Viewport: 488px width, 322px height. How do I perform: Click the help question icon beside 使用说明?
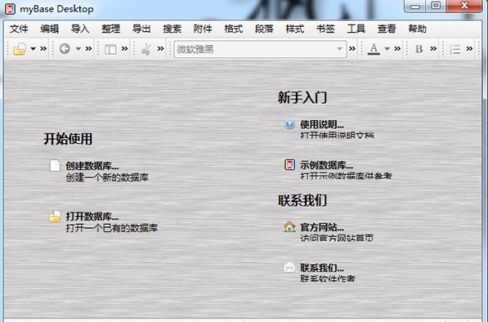click(289, 124)
